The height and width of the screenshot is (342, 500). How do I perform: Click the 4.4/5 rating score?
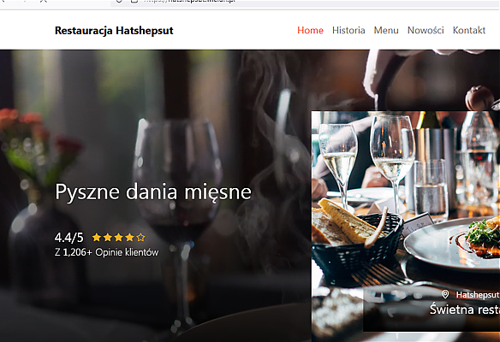68,238
